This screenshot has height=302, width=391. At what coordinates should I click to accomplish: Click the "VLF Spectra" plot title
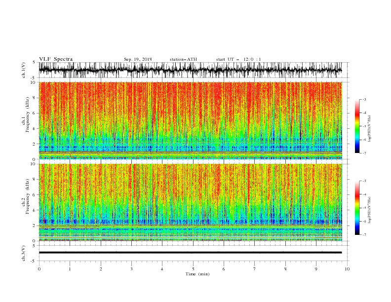click(56, 59)
